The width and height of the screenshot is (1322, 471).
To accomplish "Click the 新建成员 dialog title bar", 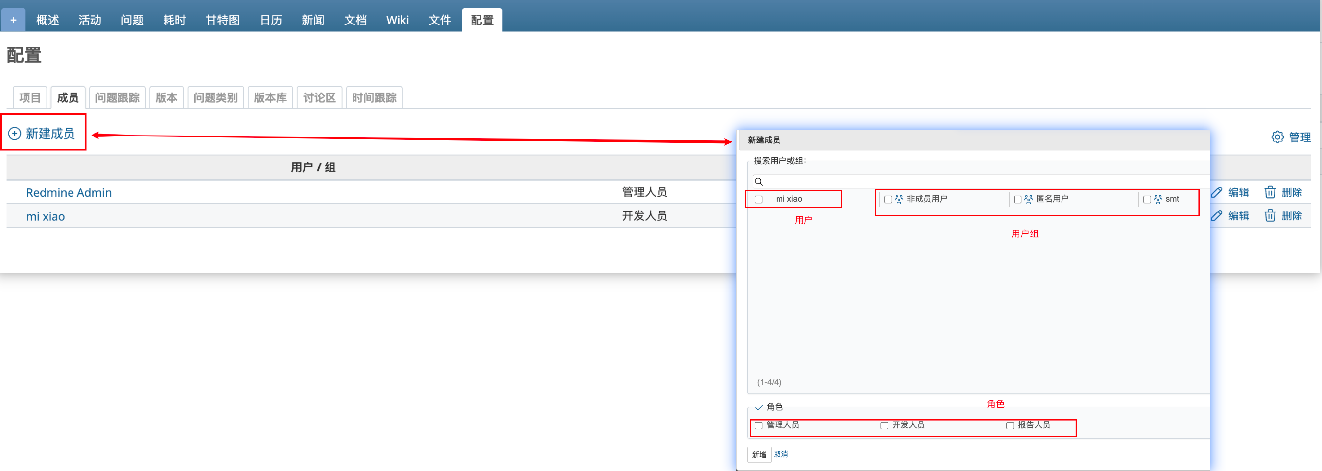I will [974, 140].
